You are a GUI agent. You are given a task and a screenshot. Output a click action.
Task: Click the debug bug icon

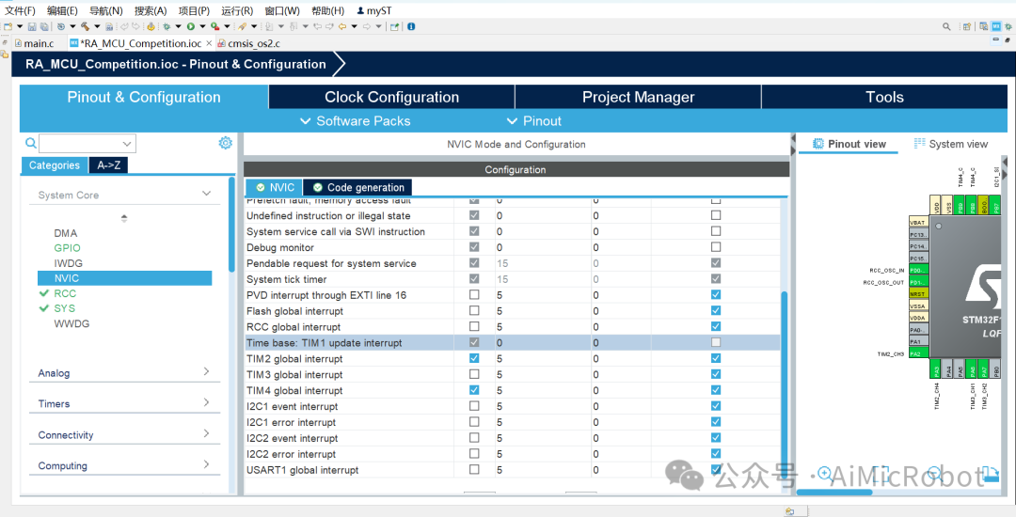(167, 26)
